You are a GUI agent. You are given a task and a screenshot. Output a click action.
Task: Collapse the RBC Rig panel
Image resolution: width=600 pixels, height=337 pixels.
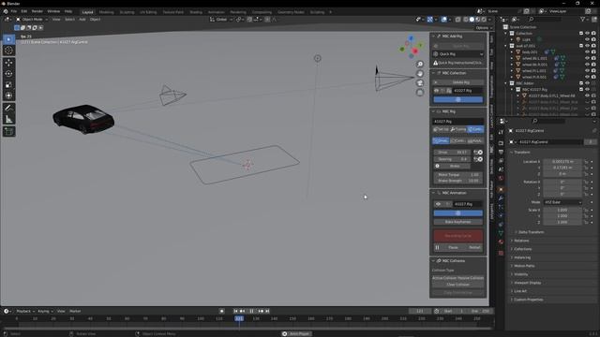(x=434, y=111)
